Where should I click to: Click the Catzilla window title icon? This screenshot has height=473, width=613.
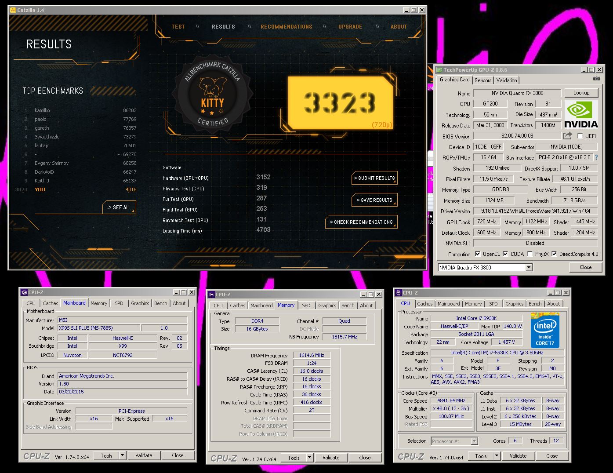tap(12, 10)
